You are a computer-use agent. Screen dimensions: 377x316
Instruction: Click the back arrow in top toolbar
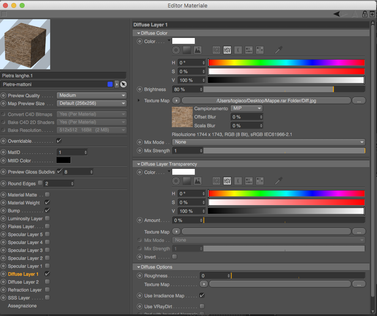pos(337,14)
